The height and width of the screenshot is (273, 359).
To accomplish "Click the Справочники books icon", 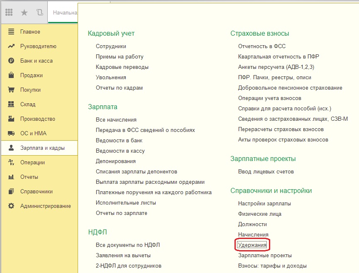I will pyautogui.click(x=11, y=191).
